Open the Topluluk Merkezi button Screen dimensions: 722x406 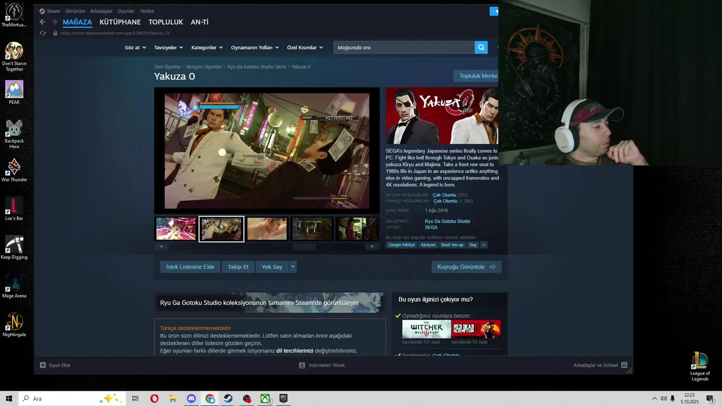point(477,76)
